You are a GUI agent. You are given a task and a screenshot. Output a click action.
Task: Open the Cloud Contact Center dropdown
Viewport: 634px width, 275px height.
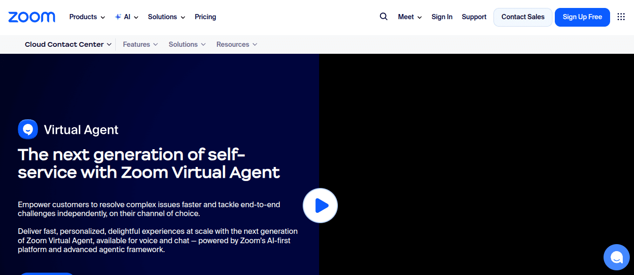coord(68,44)
